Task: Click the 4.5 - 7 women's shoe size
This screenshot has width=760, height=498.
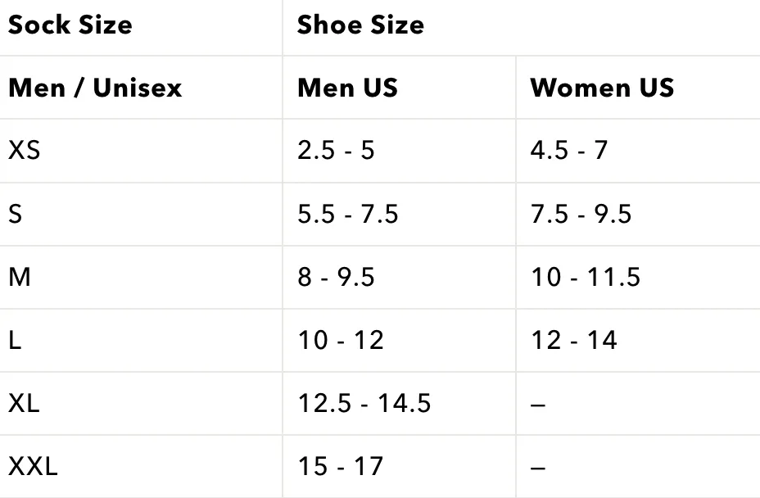Action: (x=569, y=150)
